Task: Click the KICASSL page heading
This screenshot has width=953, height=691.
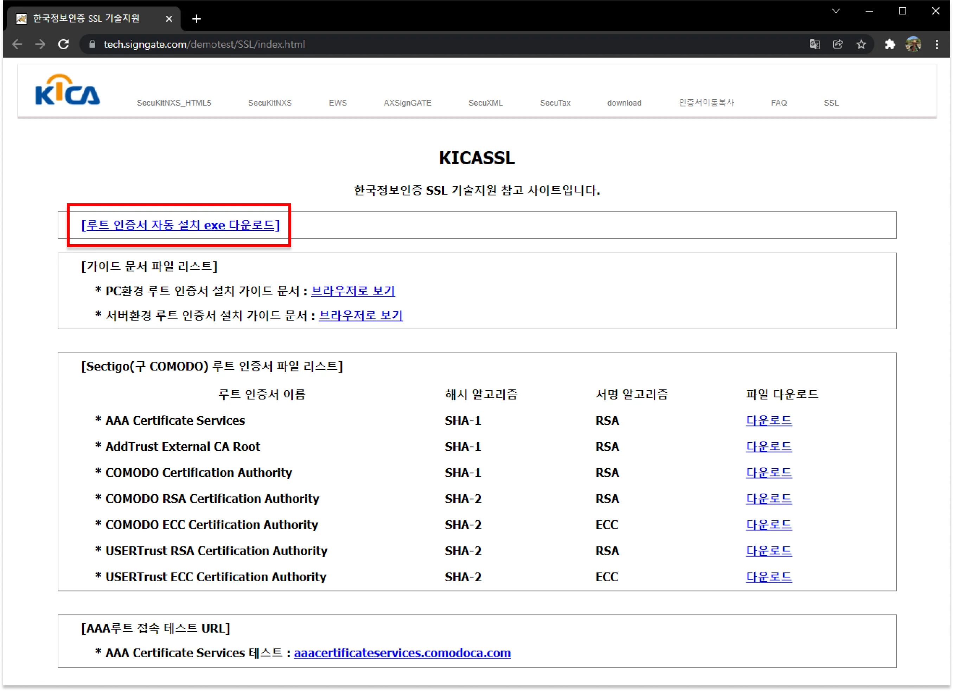Action: 477,158
